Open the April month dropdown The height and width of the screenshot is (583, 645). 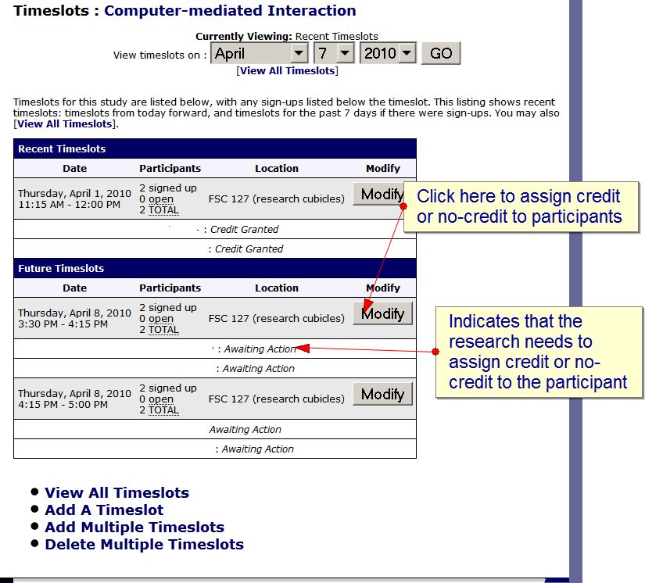coord(259,53)
